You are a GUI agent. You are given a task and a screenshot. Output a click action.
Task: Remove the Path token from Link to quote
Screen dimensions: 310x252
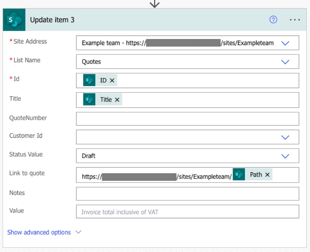pos(267,175)
